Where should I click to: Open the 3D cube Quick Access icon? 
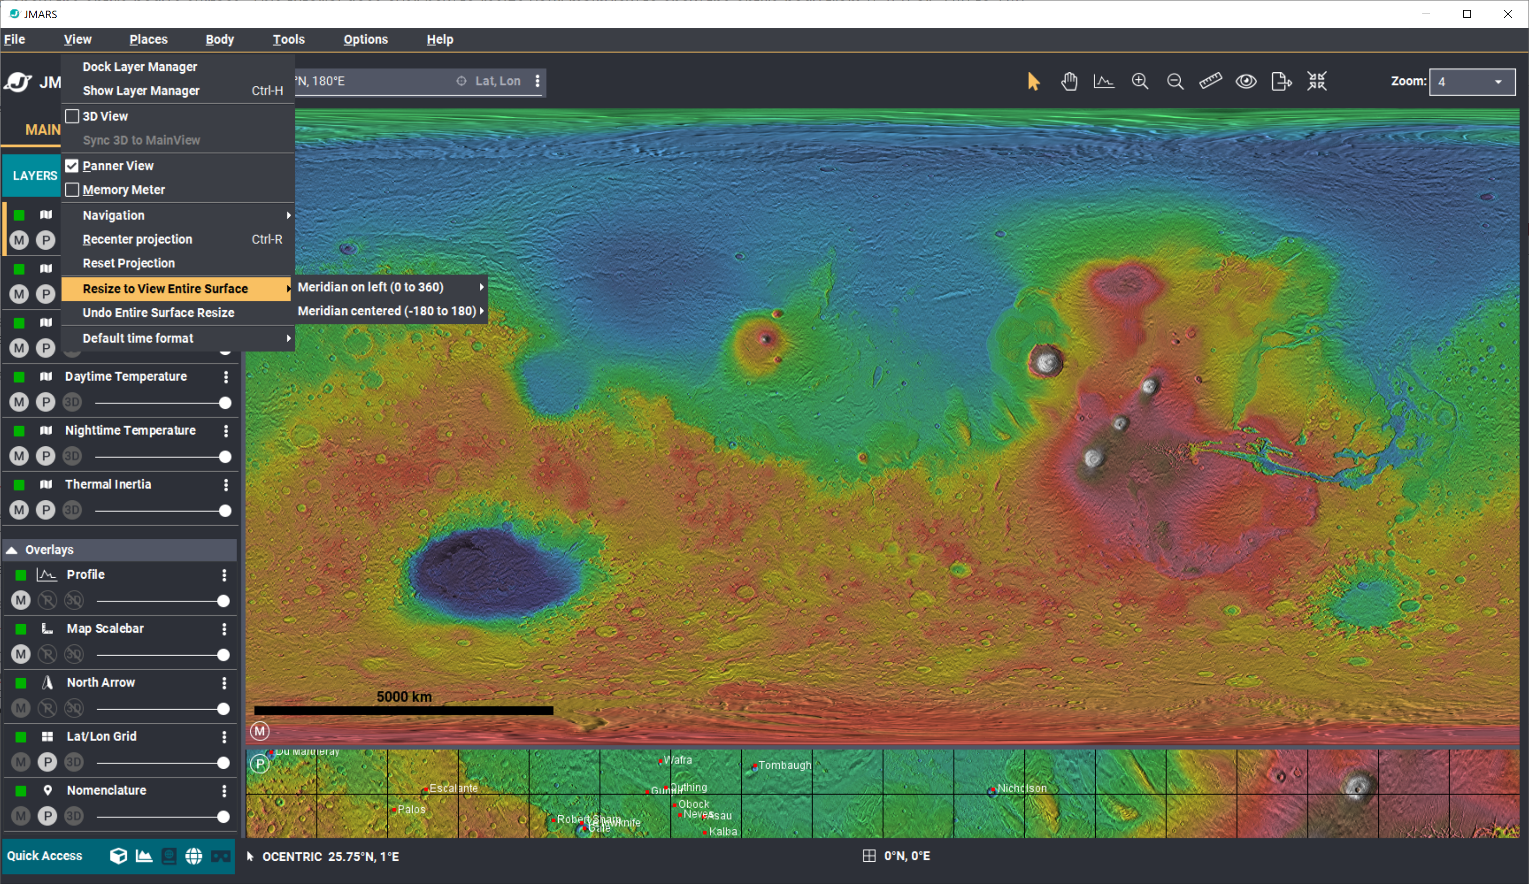coord(118,856)
